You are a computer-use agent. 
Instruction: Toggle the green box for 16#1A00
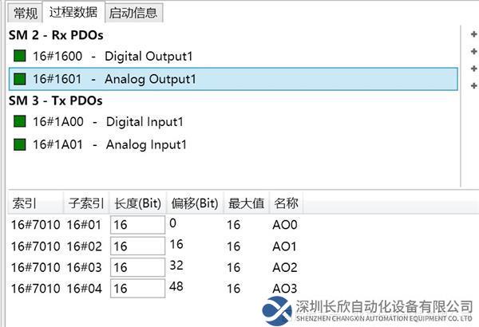[20, 122]
